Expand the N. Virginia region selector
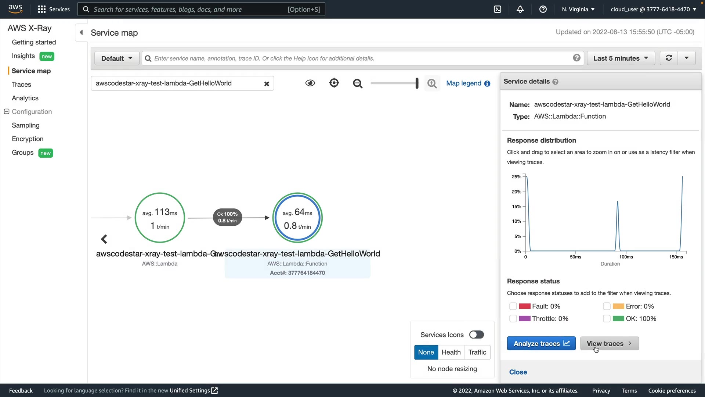This screenshot has height=397, width=705. [578, 9]
